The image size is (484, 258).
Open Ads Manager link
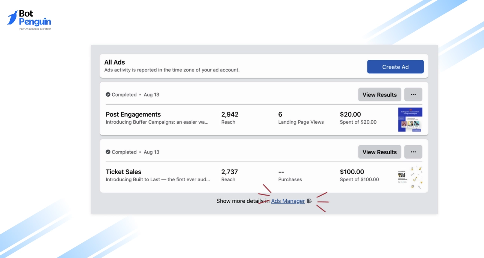(288, 201)
